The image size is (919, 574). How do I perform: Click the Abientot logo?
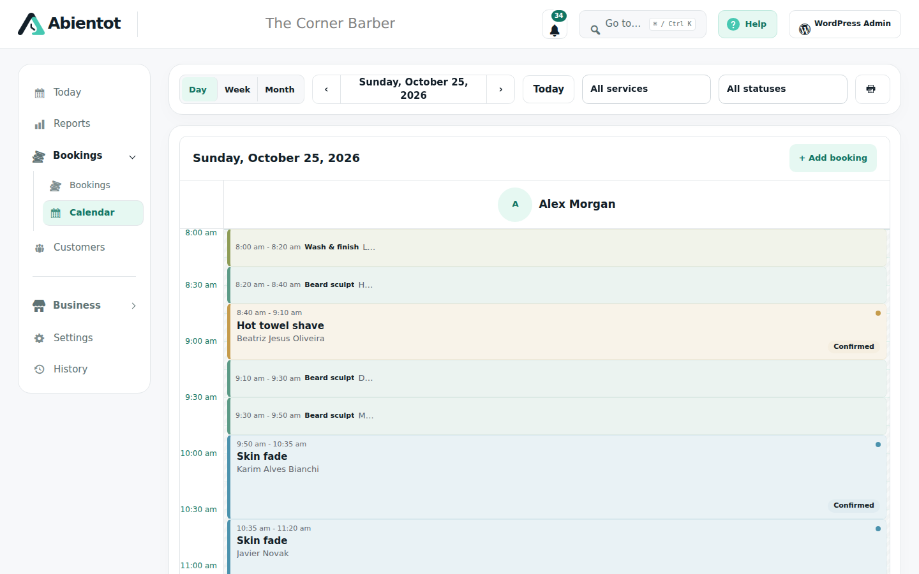point(70,24)
